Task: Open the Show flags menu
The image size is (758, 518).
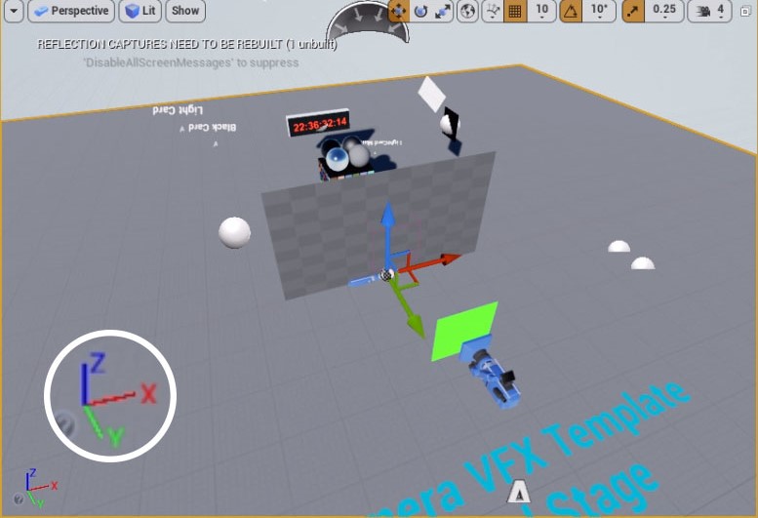Action: click(185, 11)
